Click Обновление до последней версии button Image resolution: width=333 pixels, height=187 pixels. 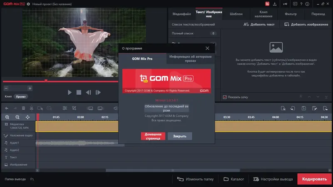166,108
